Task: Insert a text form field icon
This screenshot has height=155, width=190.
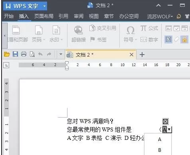Action: tap(168, 28)
